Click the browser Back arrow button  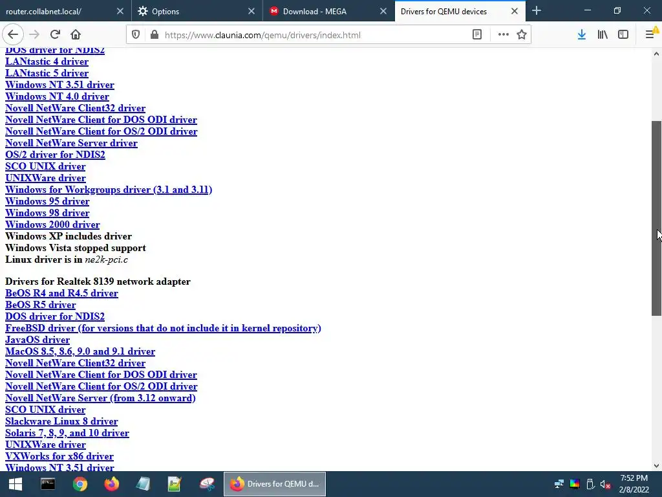point(13,35)
